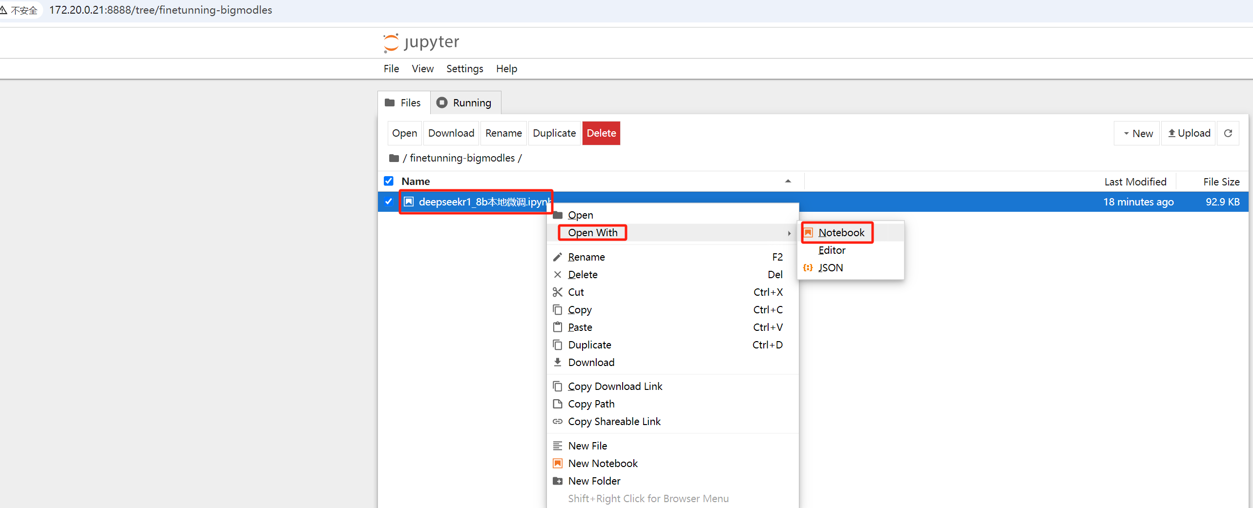Screen dimensions: 1253x508
Task: Select Copy in the context menu
Action: tap(673, 310)
